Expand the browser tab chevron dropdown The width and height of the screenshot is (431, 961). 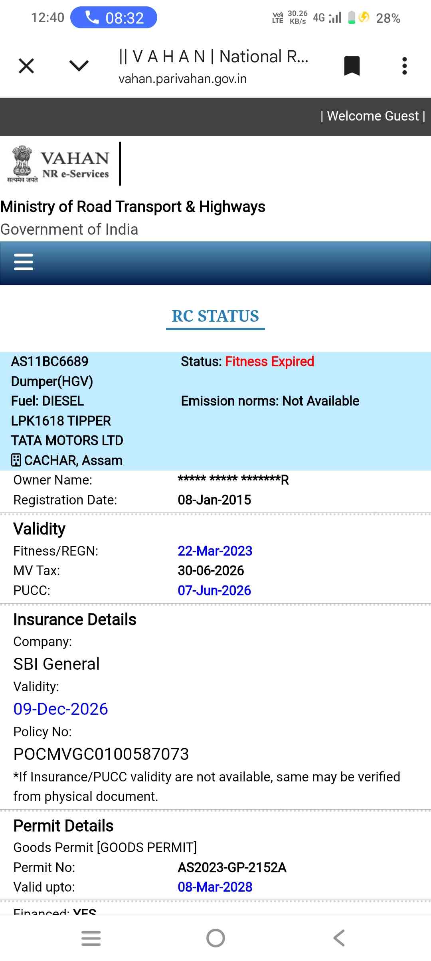[79, 66]
